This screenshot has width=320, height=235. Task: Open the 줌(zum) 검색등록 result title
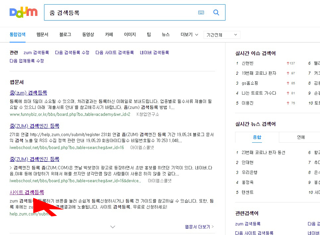point(29,93)
